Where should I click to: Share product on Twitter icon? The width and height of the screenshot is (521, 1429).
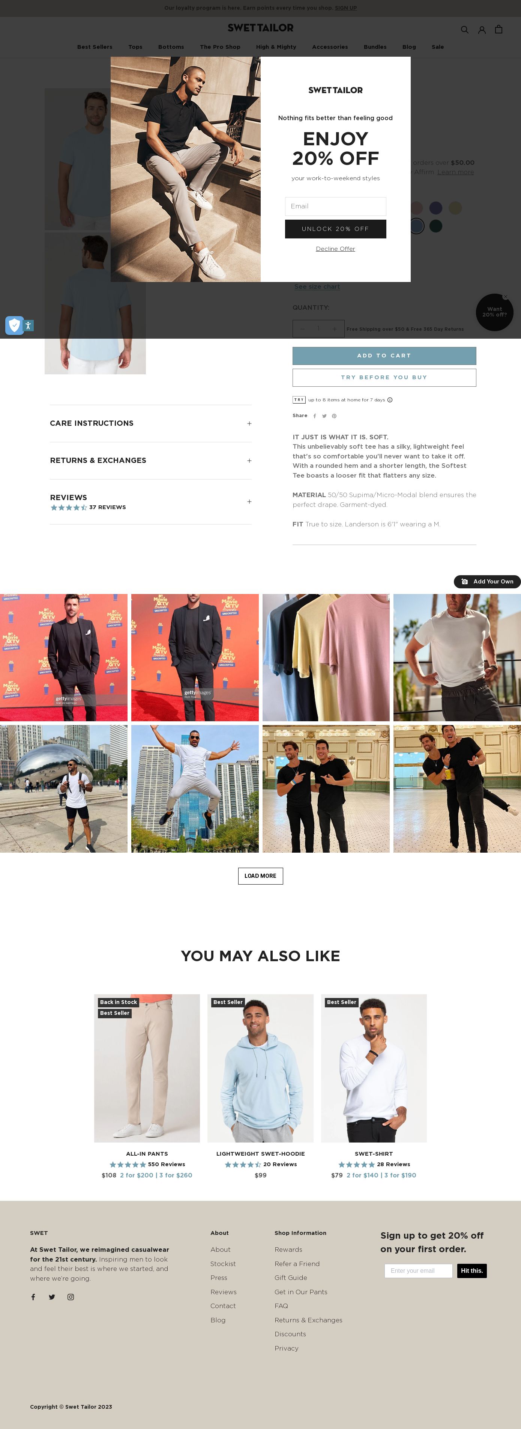click(x=324, y=416)
